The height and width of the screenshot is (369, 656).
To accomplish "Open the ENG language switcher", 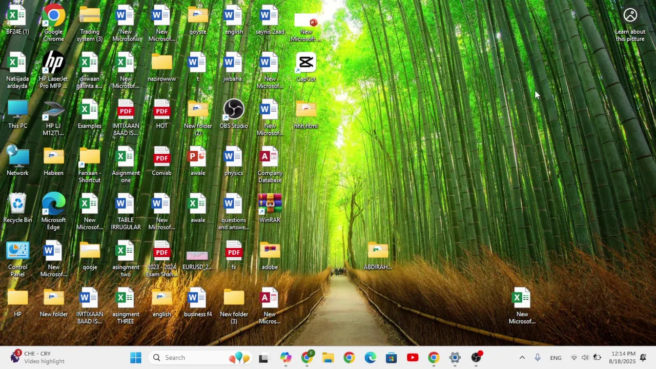I will 556,358.
